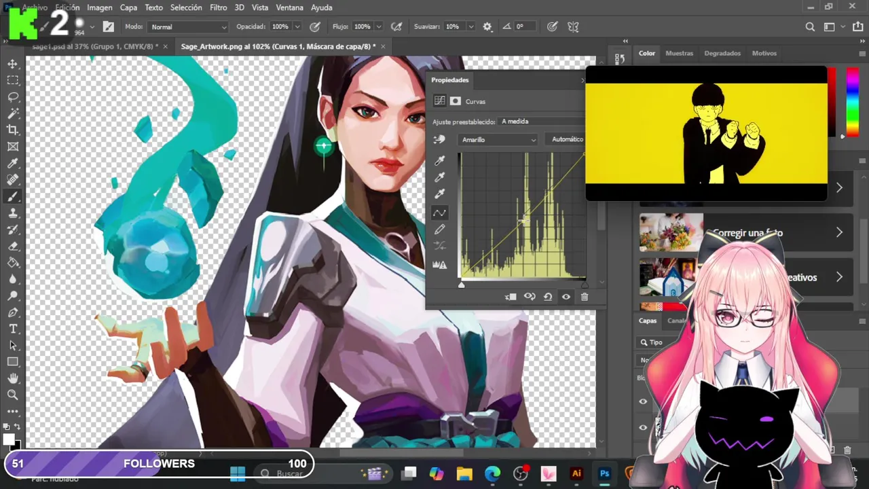Select the Lasso tool

click(x=13, y=97)
